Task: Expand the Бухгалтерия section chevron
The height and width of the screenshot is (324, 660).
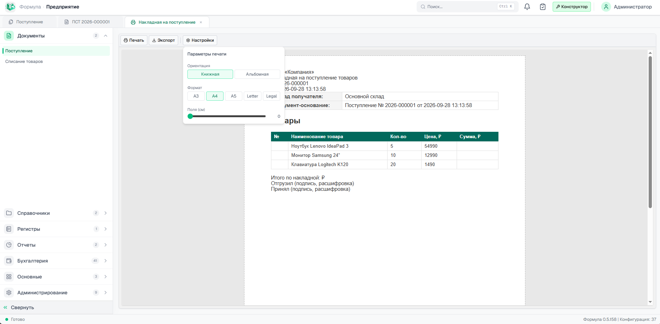Action: coord(106,261)
